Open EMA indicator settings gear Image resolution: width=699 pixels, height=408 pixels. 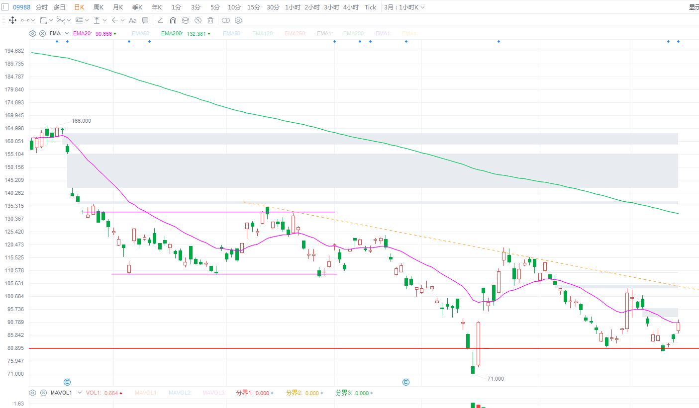(x=33, y=33)
